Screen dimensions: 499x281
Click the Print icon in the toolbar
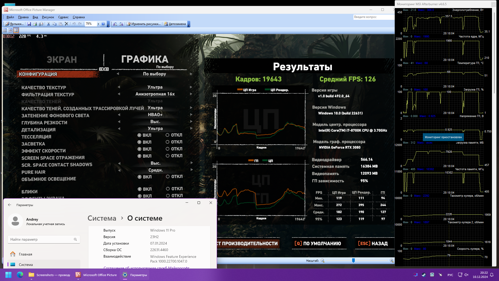pyautogui.click(x=35, y=24)
